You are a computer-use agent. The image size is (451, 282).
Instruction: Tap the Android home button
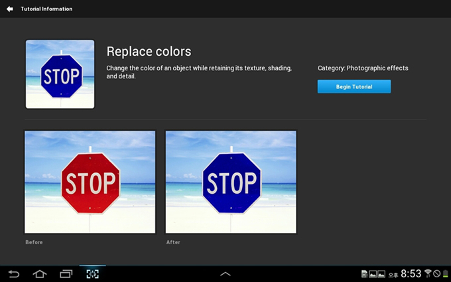[x=40, y=274]
